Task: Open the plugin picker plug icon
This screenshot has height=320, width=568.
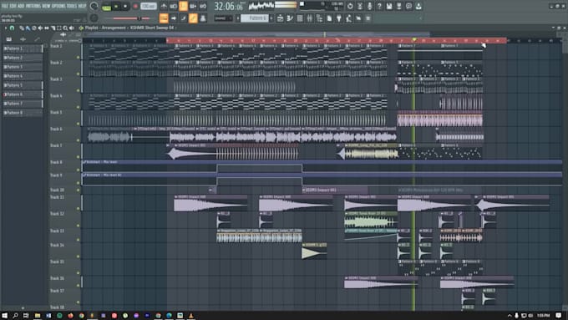Action: pos(339,18)
